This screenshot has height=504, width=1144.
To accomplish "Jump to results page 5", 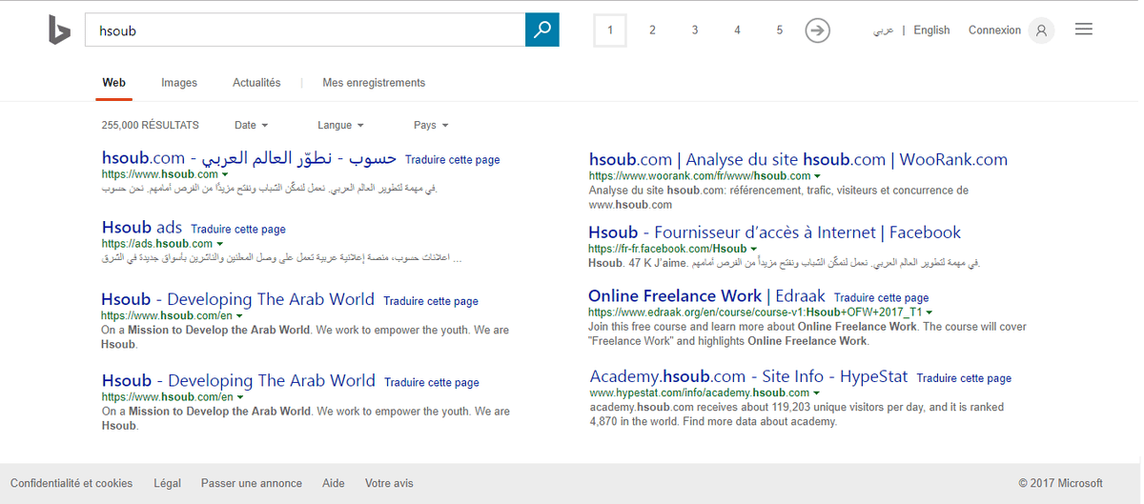I will pyautogui.click(x=779, y=30).
